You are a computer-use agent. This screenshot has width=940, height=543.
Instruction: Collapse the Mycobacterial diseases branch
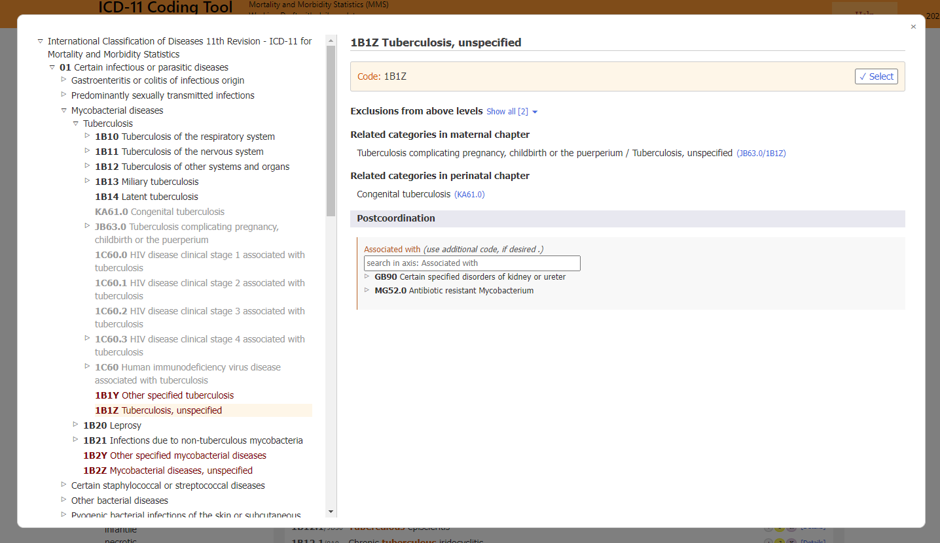63,110
